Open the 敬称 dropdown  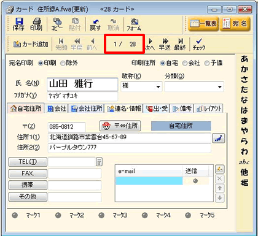(158, 87)
